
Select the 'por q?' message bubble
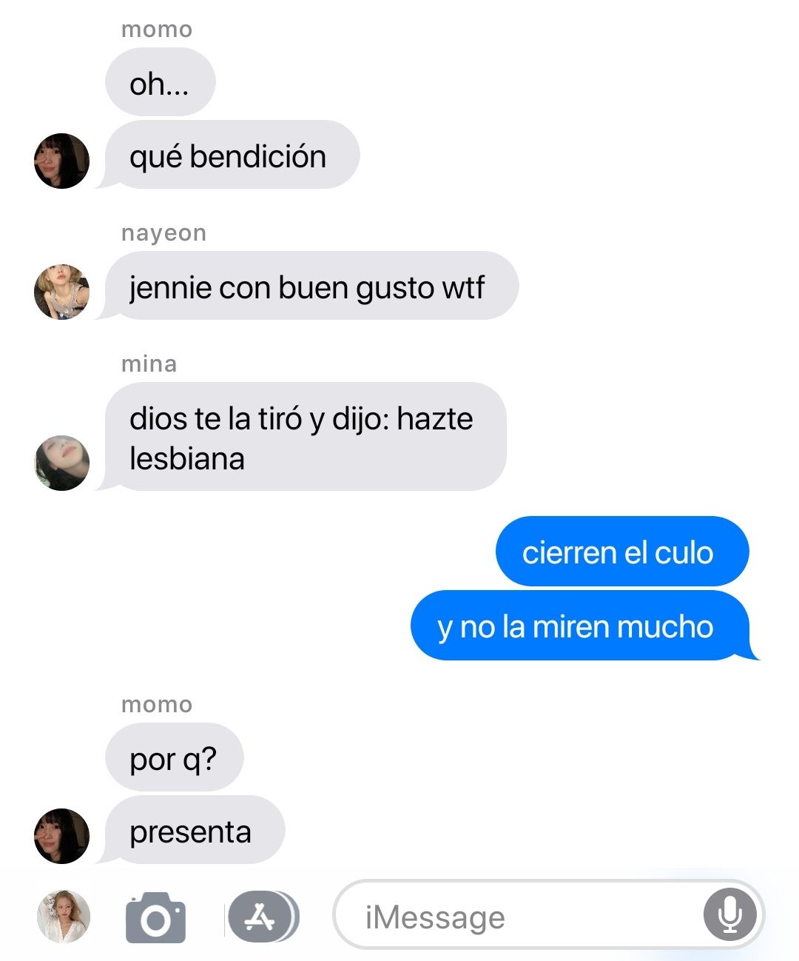coord(175,757)
